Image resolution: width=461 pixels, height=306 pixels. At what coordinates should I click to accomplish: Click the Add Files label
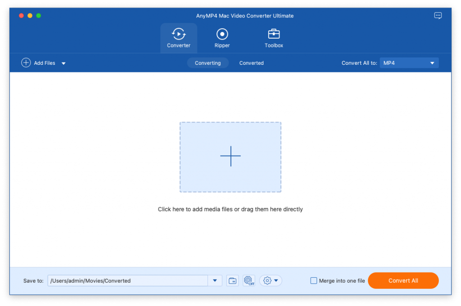(x=45, y=63)
